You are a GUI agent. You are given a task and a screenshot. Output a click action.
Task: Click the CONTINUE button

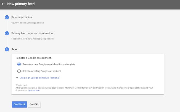19,105
